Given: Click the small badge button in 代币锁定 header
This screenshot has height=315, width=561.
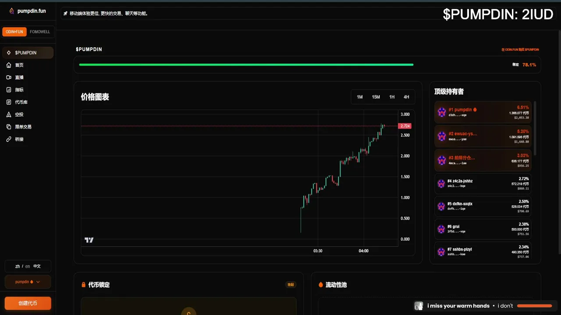Looking at the screenshot, I should pos(291,285).
